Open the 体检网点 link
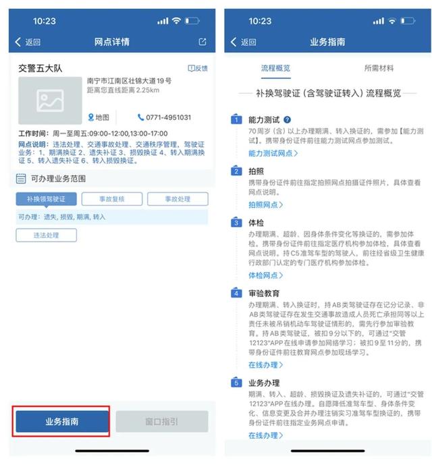This screenshot has width=432, height=465. tap(265, 275)
